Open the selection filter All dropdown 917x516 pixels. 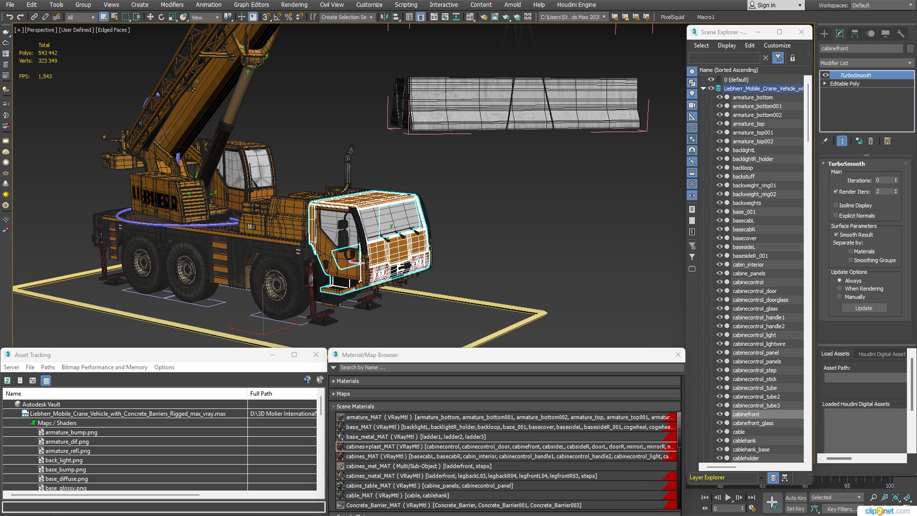(x=81, y=17)
